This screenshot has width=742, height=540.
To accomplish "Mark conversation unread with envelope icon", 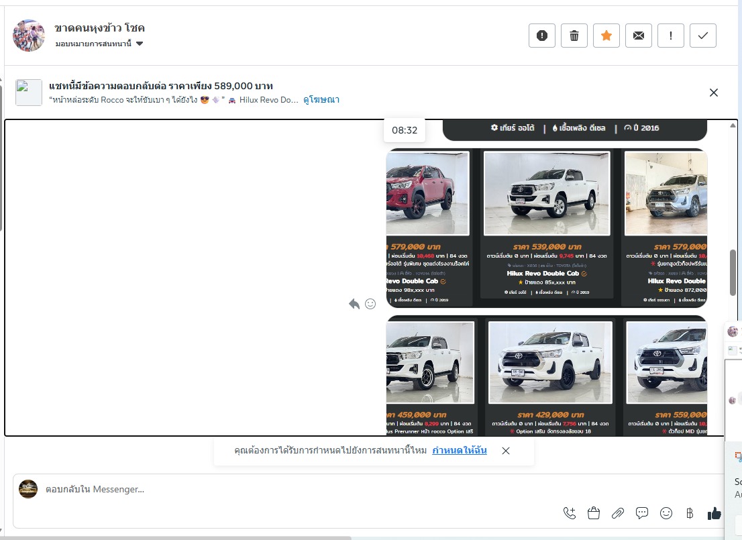I will pyautogui.click(x=638, y=36).
